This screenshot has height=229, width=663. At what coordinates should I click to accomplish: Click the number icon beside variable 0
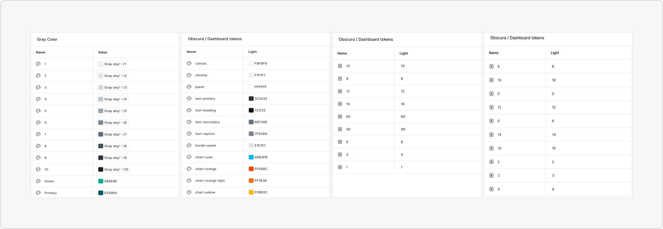pos(491,94)
